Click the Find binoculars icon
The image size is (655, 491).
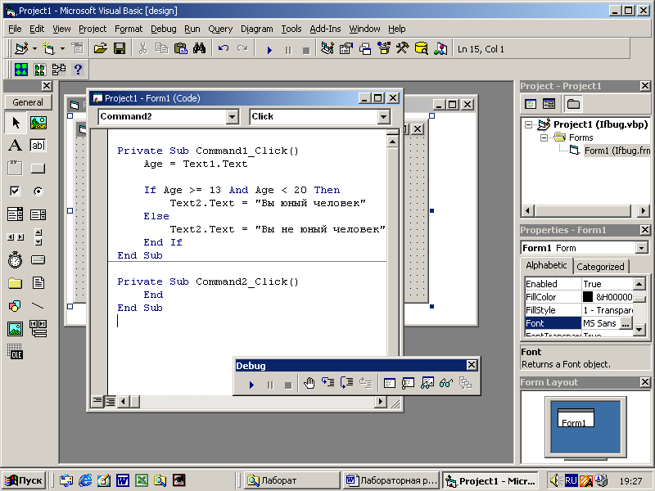click(199, 49)
